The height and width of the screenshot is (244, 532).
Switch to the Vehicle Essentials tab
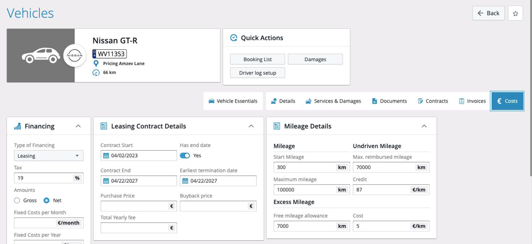233,101
